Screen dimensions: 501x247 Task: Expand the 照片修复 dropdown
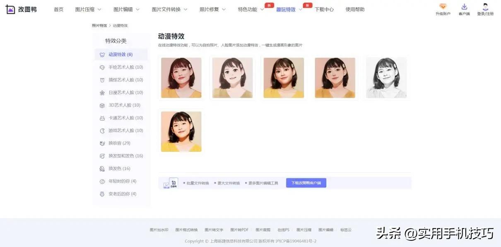pos(210,9)
